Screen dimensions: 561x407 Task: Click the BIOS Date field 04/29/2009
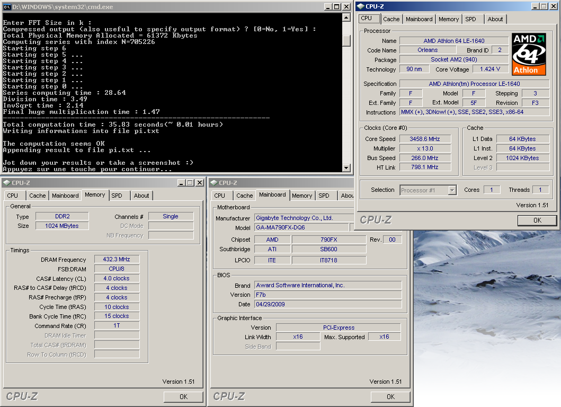tap(328, 304)
